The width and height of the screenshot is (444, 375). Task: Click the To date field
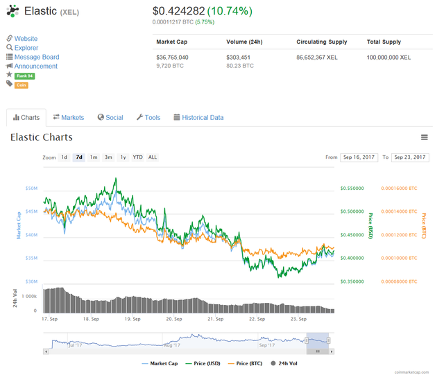pos(410,157)
